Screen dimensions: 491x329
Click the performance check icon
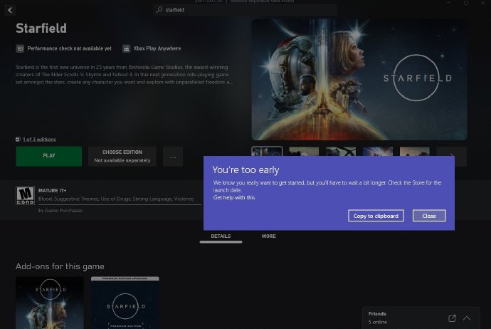[x=20, y=48]
